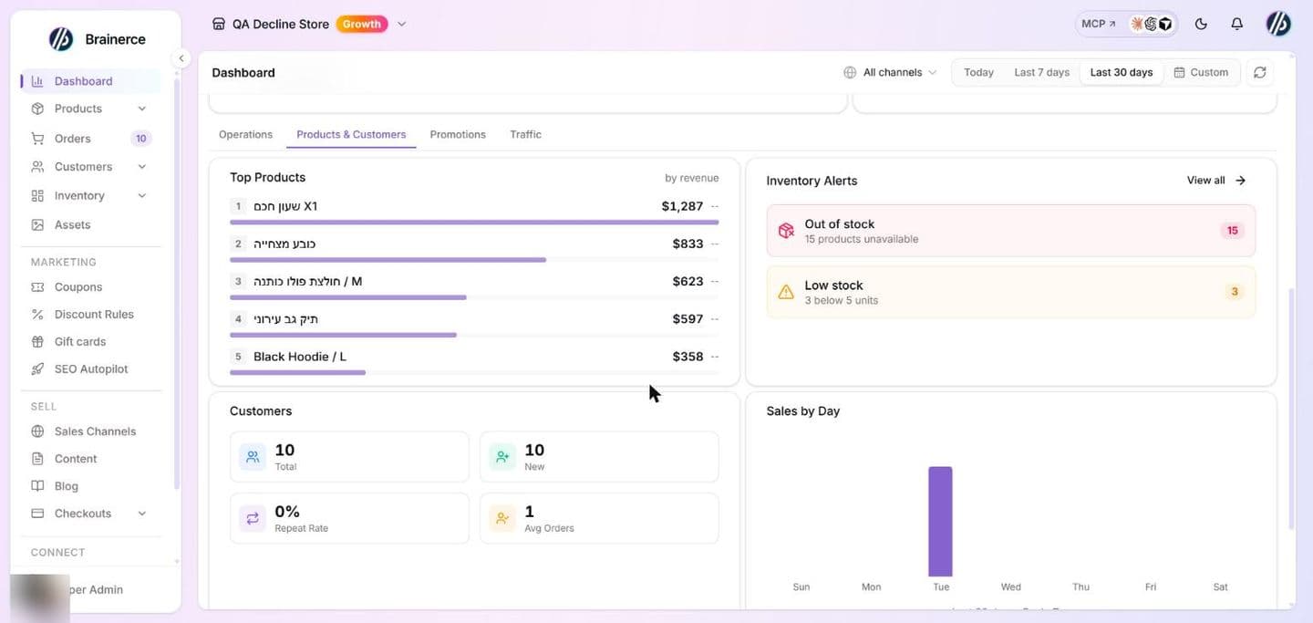Click the Brainerce logo icon
Image resolution: width=1313 pixels, height=623 pixels.
[61, 38]
